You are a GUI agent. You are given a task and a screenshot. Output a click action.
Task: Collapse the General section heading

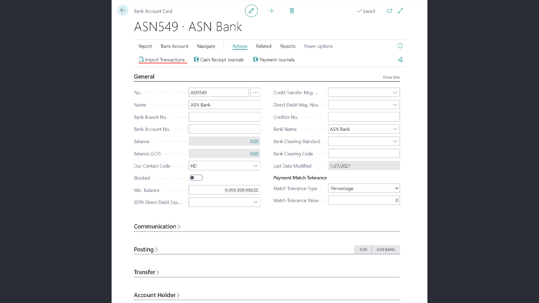pyautogui.click(x=144, y=77)
